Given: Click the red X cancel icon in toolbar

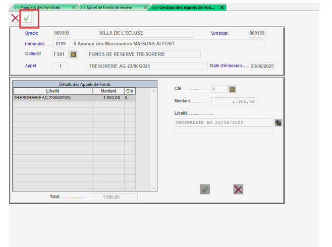Looking at the screenshot, I should coord(15,18).
